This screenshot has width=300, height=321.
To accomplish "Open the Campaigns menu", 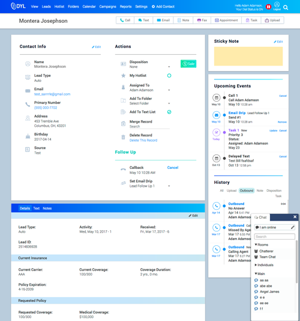I will pyautogui.click(x=107, y=7).
